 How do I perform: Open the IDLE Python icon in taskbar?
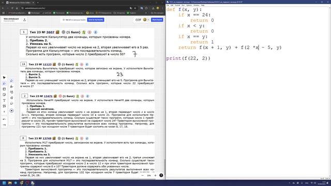(x=33, y=183)
